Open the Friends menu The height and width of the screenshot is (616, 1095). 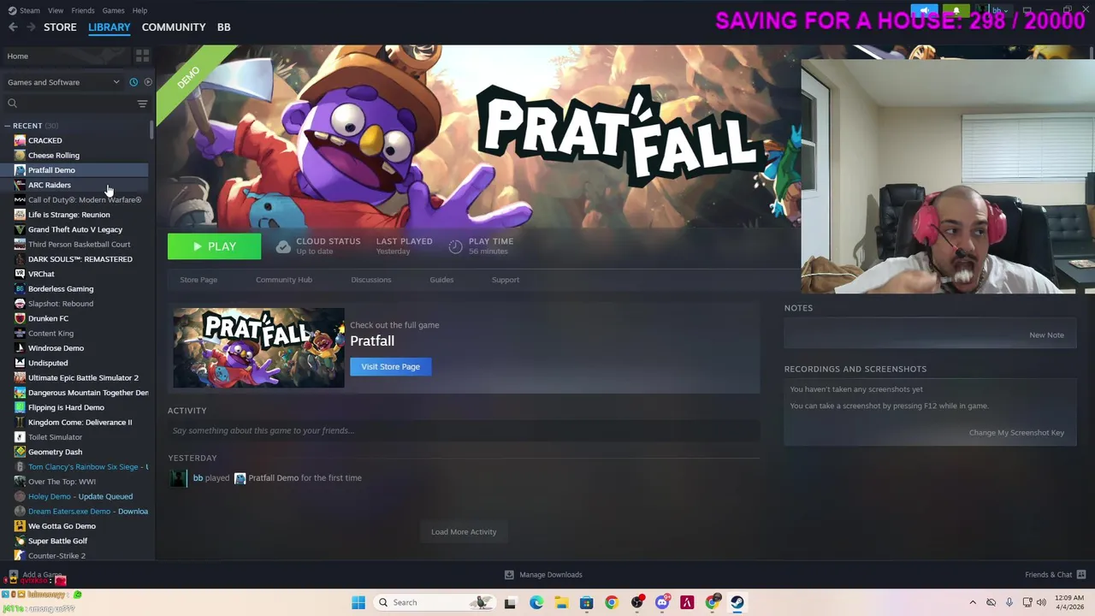click(83, 10)
